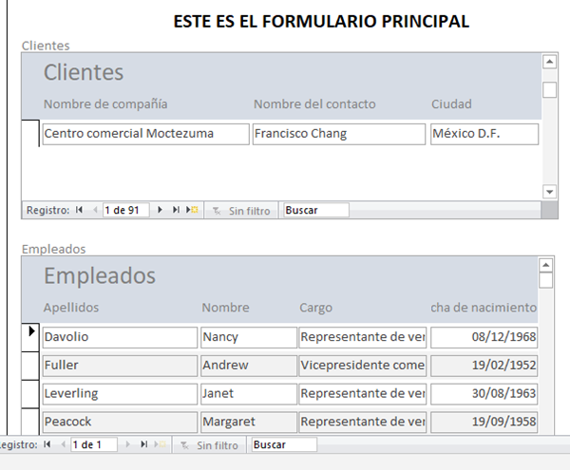
Task: Go to next record in main form navigator
Action: pyautogui.click(x=129, y=444)
